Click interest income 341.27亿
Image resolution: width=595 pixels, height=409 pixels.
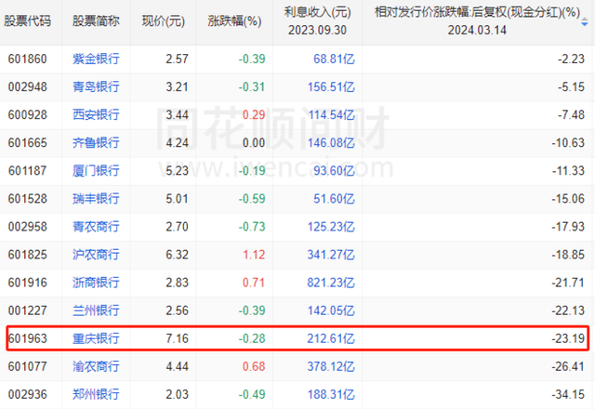pos(331,255)
